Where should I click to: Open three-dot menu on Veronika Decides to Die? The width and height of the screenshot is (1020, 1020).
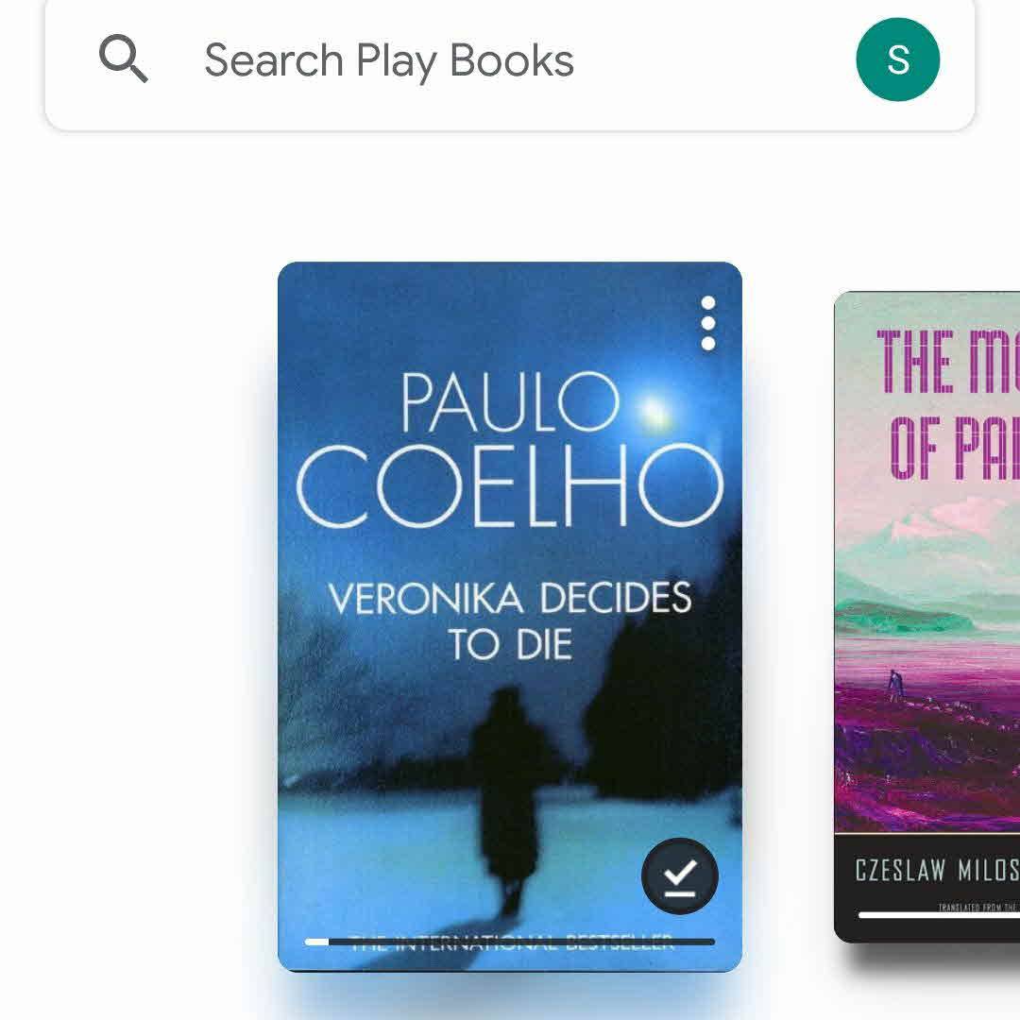coord(708,323)
